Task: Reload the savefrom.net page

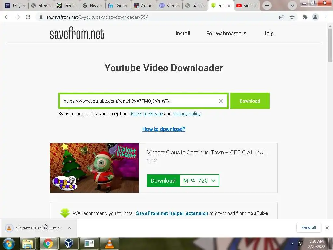Action: (28, 17)
